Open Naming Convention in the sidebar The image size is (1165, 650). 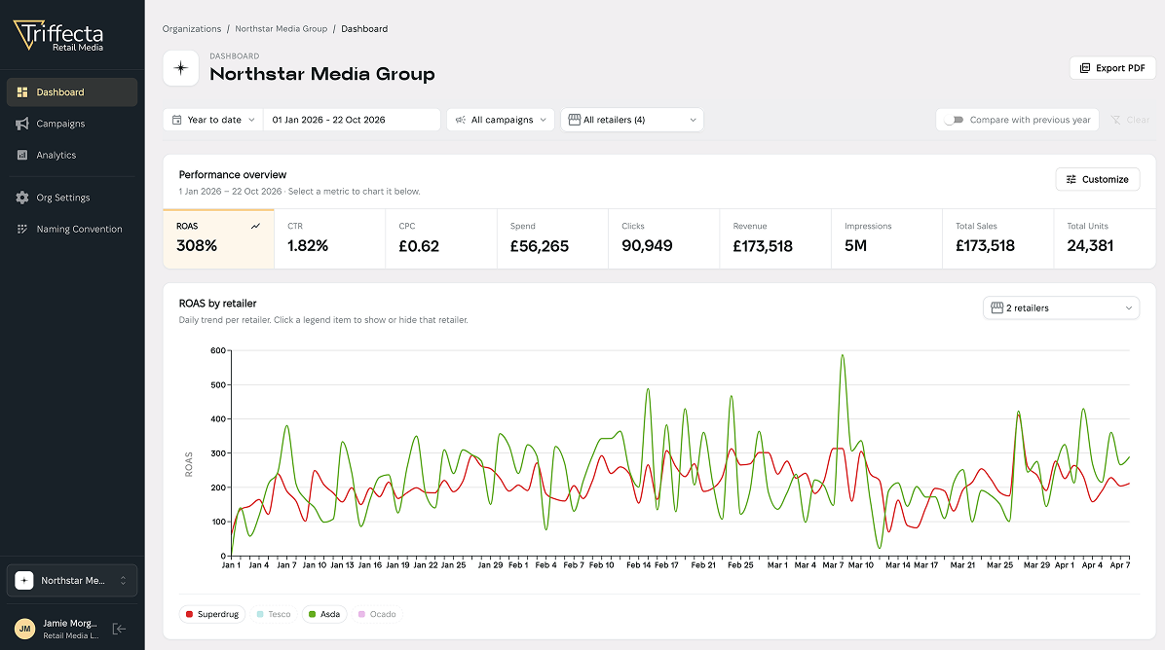[72, 230]
